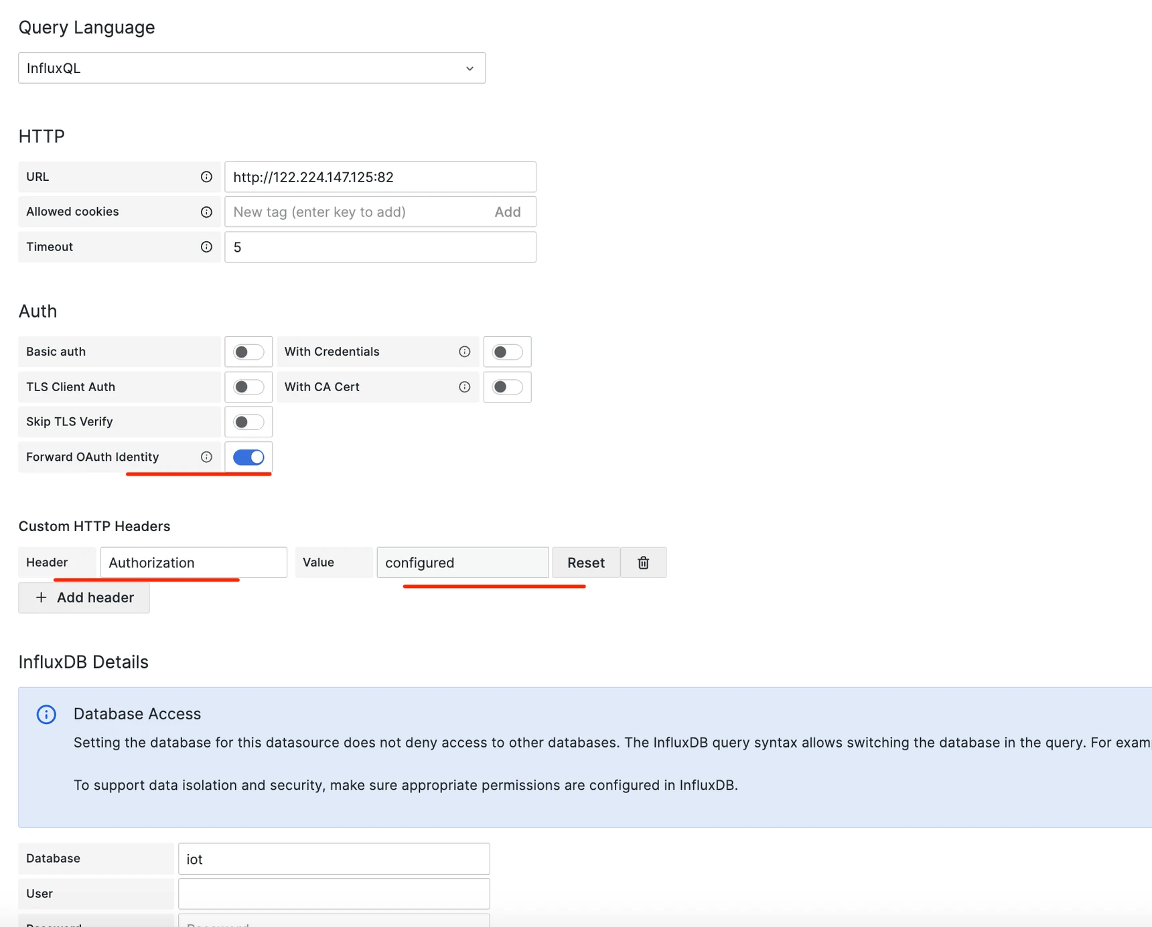1152x927 pixels.
Task: Enable the TLS Client Auth toggle
Action: pyautogui.click(x=248, y=386)
